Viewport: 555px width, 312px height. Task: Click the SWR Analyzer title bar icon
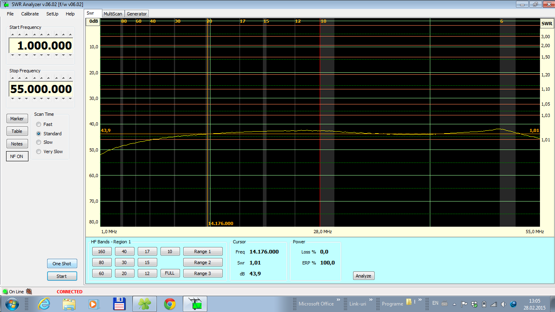pyautogui.click(x=5, y=4)
